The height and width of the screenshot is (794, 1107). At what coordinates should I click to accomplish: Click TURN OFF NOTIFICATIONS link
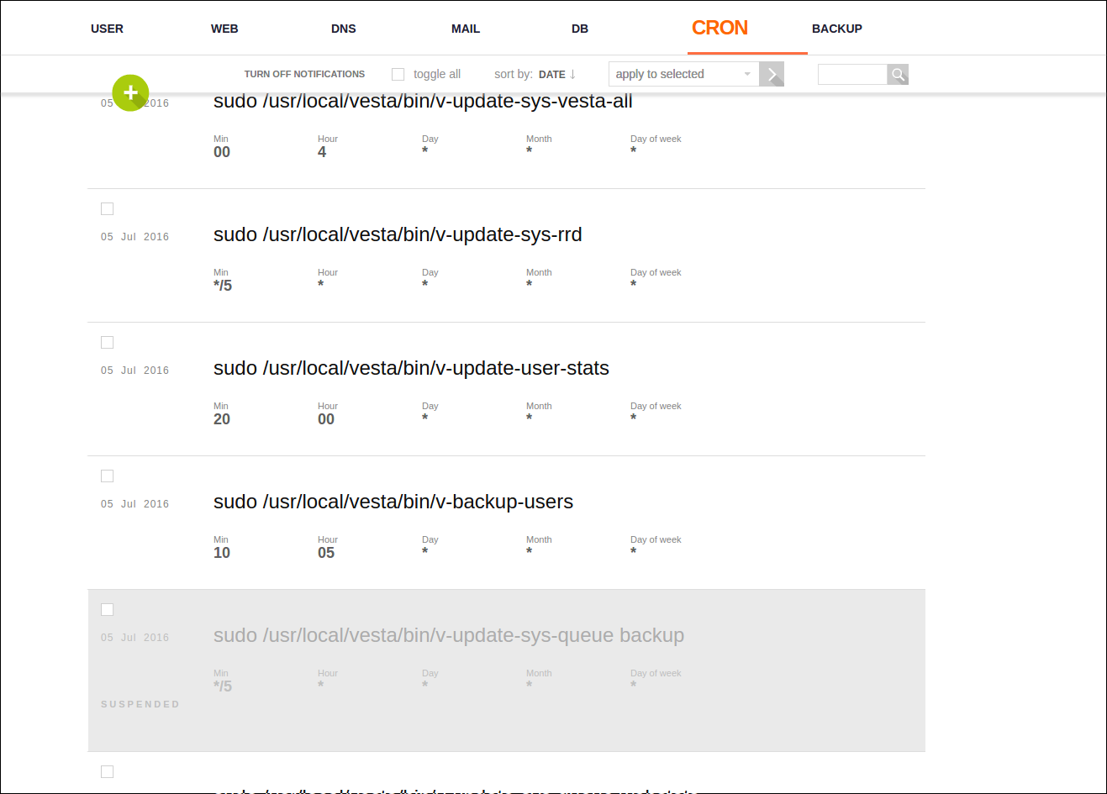click(x=304, y=74)
